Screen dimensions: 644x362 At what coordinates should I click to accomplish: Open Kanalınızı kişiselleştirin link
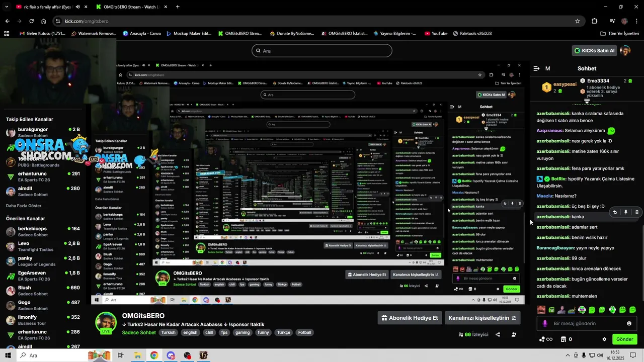(x=482, y=318)
